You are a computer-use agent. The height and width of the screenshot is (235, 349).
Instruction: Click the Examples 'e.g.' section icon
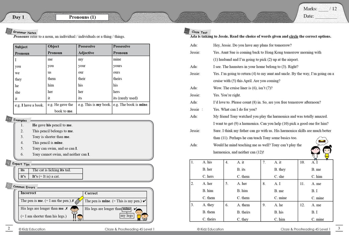pyautogui.click(x=9, y=119)
